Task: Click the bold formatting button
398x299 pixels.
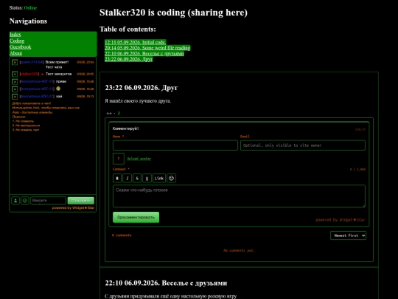Action: click(117, 178)
